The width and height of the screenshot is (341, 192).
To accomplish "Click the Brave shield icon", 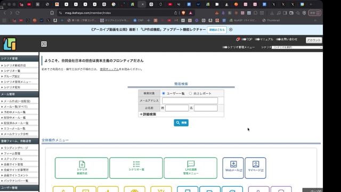I will coord(183,13).
